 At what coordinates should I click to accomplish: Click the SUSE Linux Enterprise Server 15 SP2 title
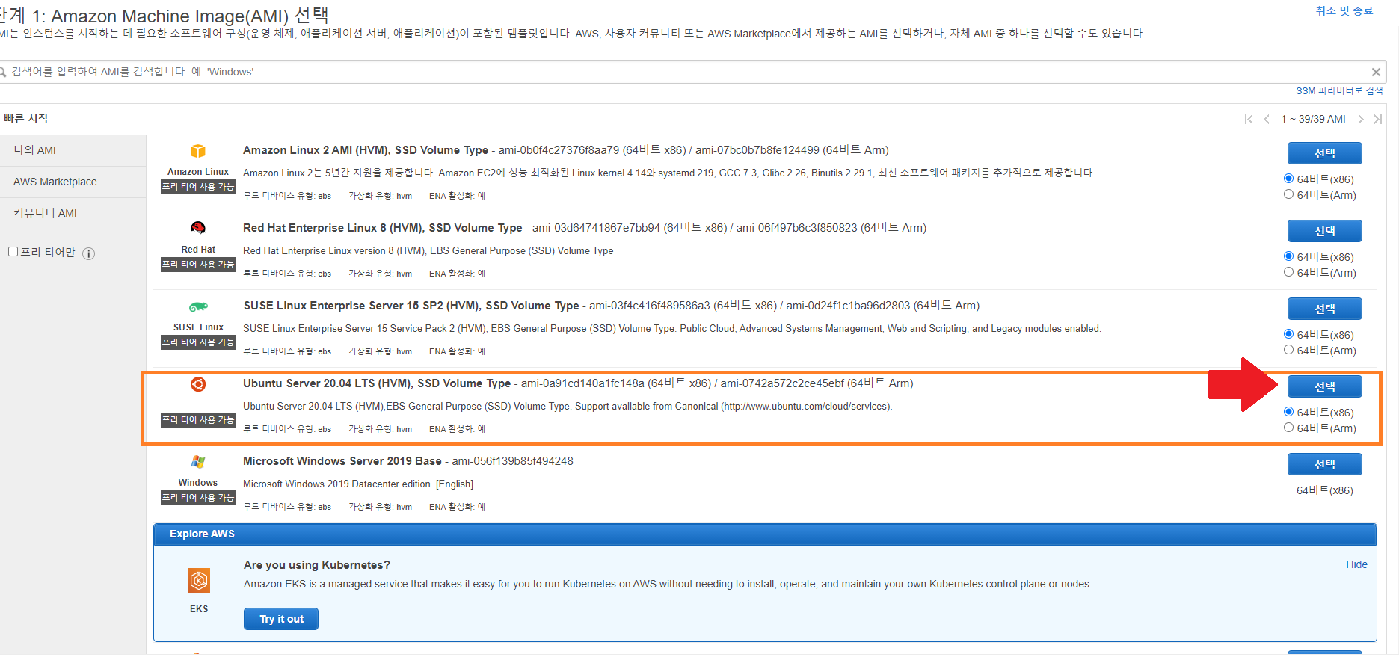411,306
